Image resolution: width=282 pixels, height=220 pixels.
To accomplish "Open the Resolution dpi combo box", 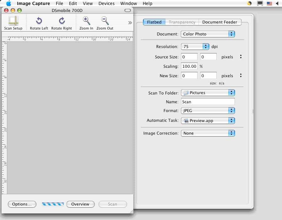I will 195,46.
